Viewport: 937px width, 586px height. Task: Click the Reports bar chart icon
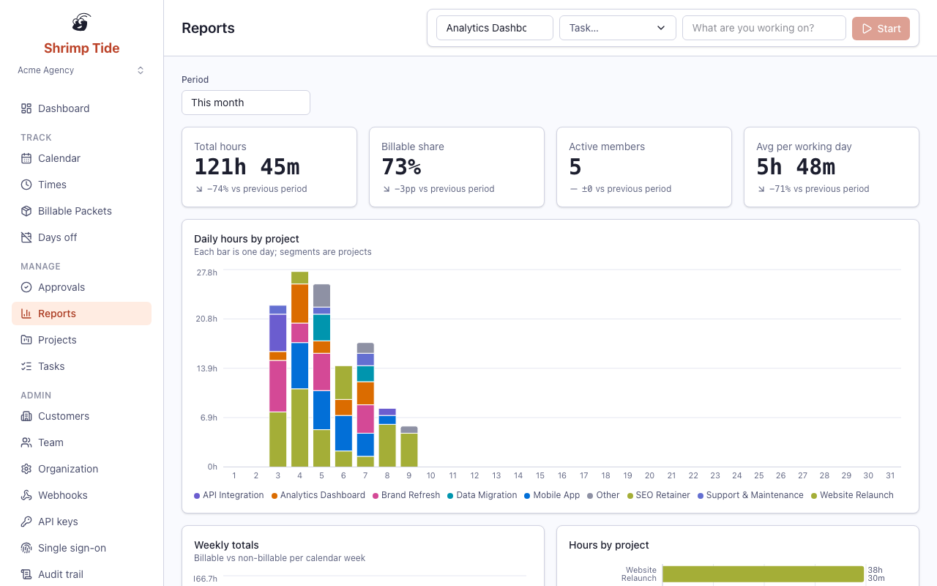pos(26,314)
